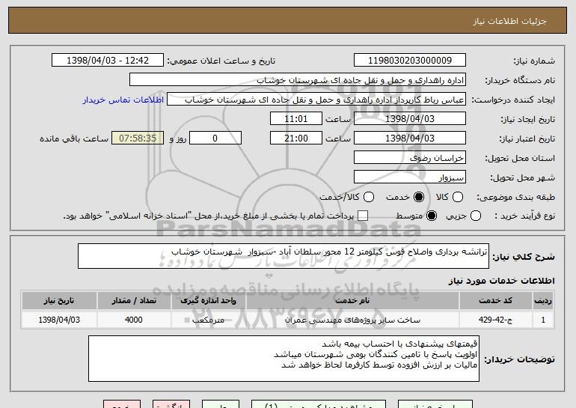Click the توضیحات خریدار text box
Screen dimensions: 576x408
284,359
